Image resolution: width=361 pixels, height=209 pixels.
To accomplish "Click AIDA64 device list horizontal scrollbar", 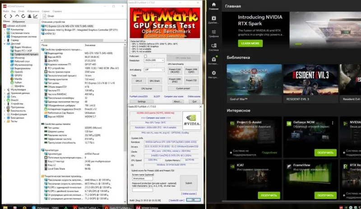I will tap(73, 41).
